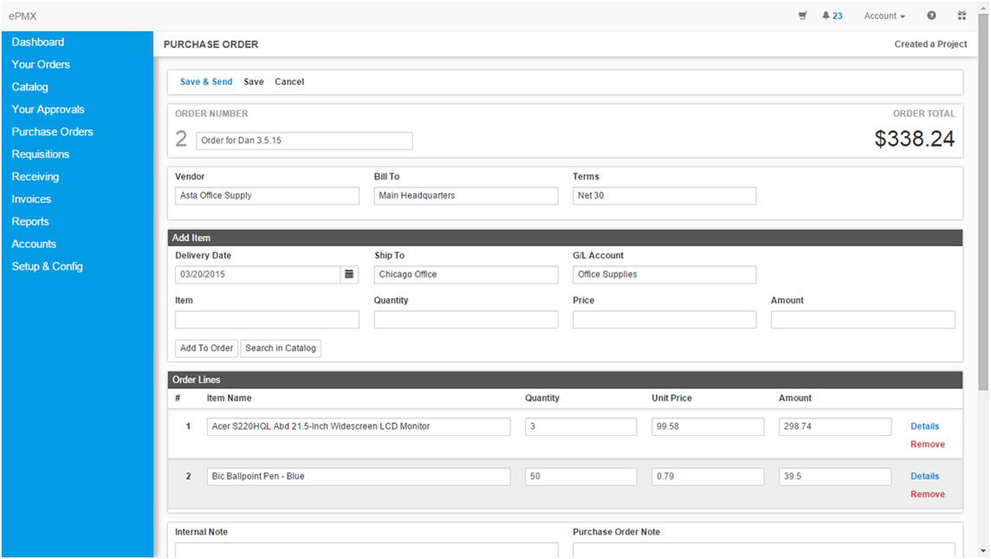
Task: Click the Delivery Date field 03/20/2015
Action: (258, 275)
